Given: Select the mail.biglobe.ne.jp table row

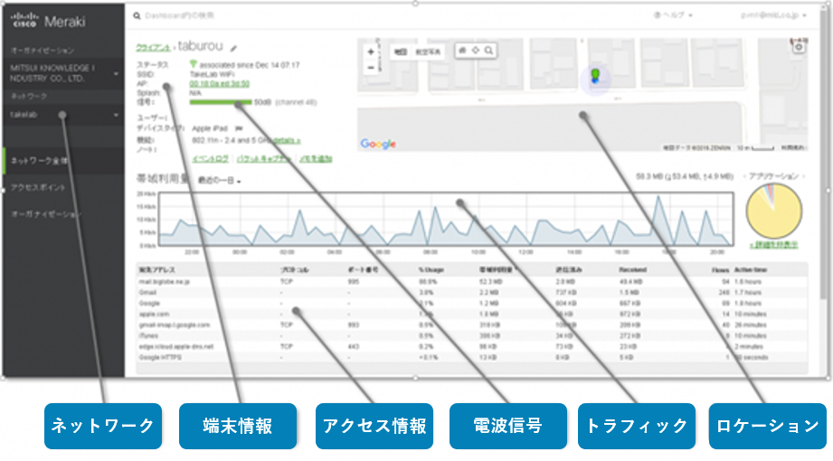Looking at the screenshot, I should click(x=472, y=281).
